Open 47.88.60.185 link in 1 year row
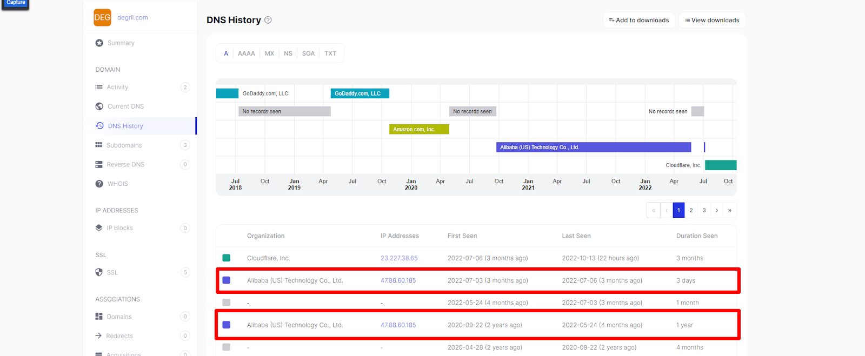Screen dimensions: 865x356 pyautogui.click(x=398, y=325)
